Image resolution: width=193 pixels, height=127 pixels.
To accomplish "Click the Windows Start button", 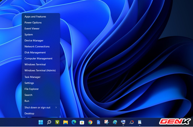I will click(x=41, y=122).
